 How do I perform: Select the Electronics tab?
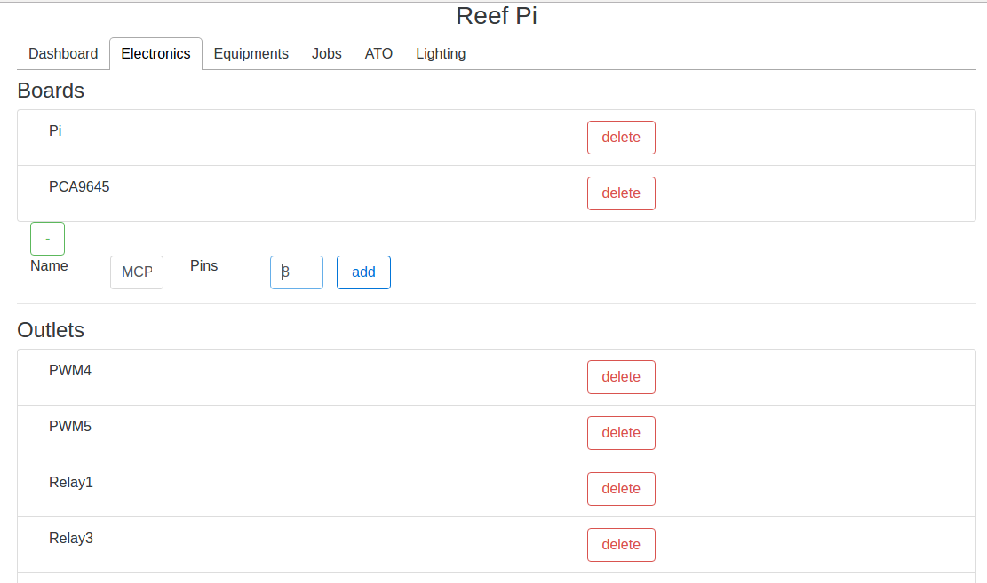click(x=155, y=54)
